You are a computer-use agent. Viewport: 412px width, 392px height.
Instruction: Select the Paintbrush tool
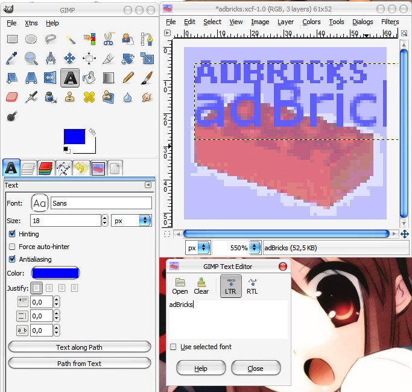click(x=147, y=78)
